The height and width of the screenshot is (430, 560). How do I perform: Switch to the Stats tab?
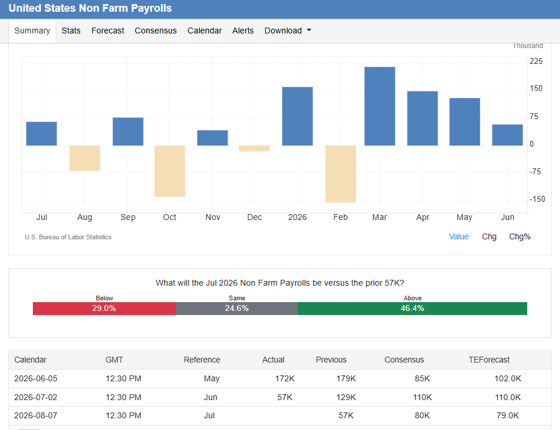click(71, 31)
